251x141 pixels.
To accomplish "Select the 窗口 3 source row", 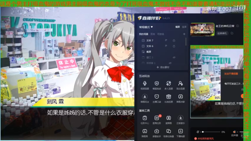I will [162, 57].
